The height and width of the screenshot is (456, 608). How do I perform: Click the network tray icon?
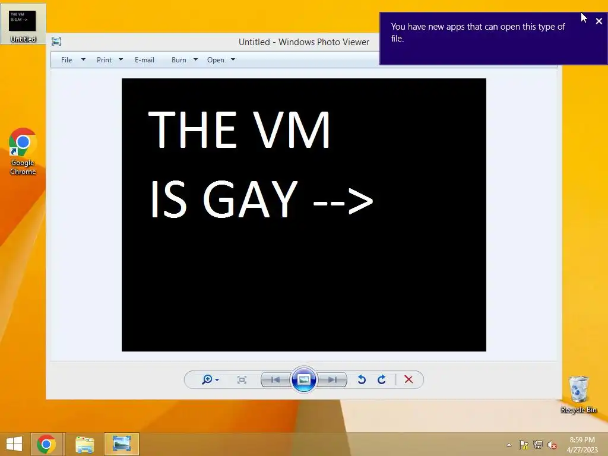[538, 445]
